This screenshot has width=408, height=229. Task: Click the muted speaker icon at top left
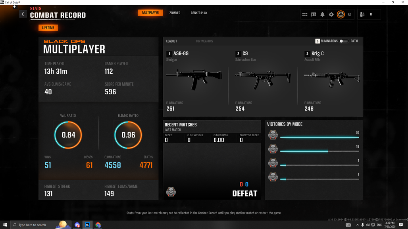(15, 7)
